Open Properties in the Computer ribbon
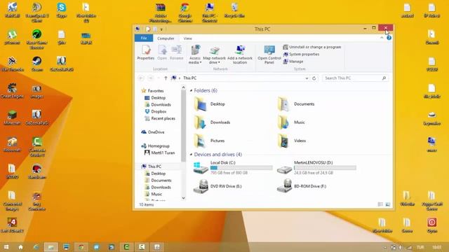This screenshot has width=449, height=252. [x=146, y=53]
